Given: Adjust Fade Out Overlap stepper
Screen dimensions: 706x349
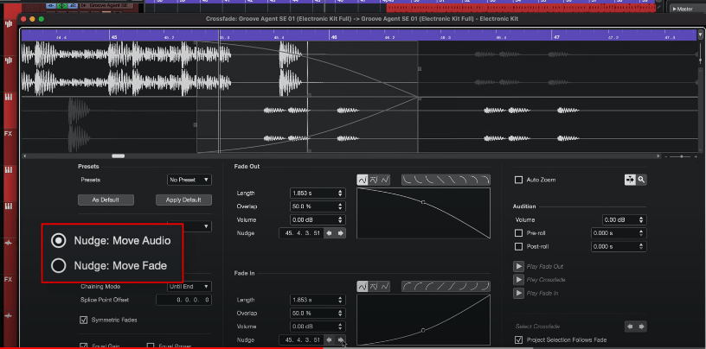Looking at the screenshot, I should pyautogui.click(x=340, y=206).
